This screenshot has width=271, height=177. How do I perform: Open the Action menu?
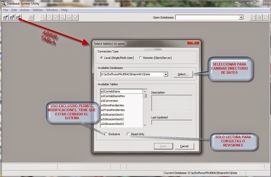25,10
